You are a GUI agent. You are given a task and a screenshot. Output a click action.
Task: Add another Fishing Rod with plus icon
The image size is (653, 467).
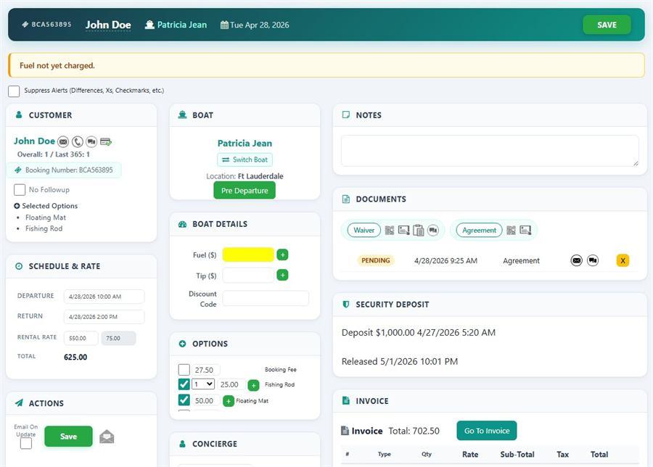(253, 386)
